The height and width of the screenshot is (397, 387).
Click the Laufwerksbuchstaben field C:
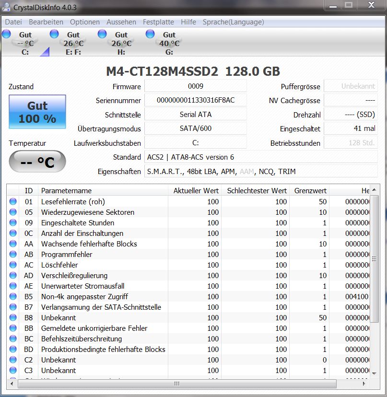196,142
